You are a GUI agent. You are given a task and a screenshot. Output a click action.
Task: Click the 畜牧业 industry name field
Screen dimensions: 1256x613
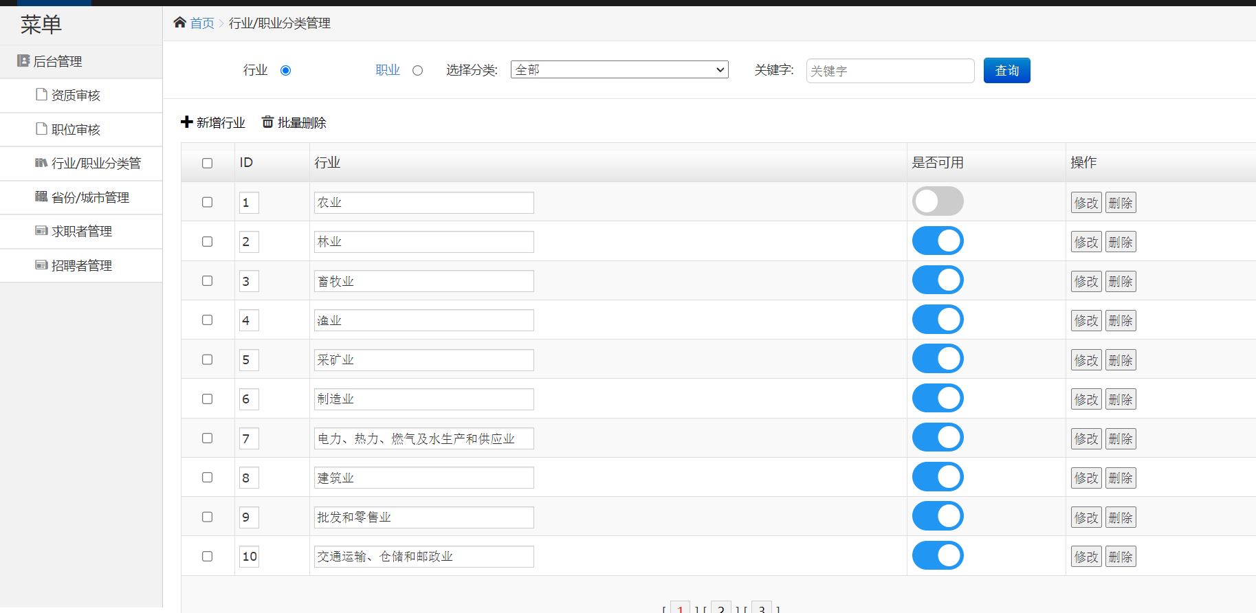coord(423,281)
